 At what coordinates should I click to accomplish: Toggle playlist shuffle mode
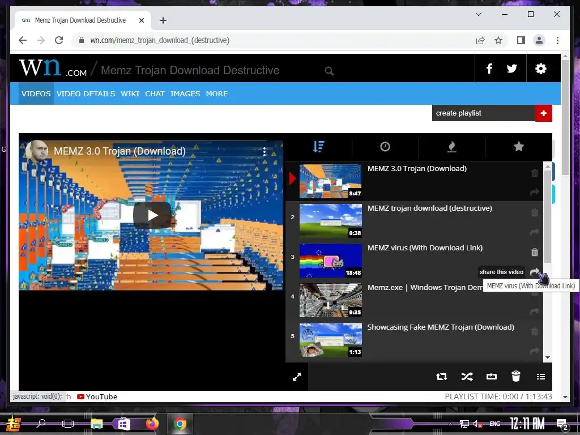tap(467, 377)
